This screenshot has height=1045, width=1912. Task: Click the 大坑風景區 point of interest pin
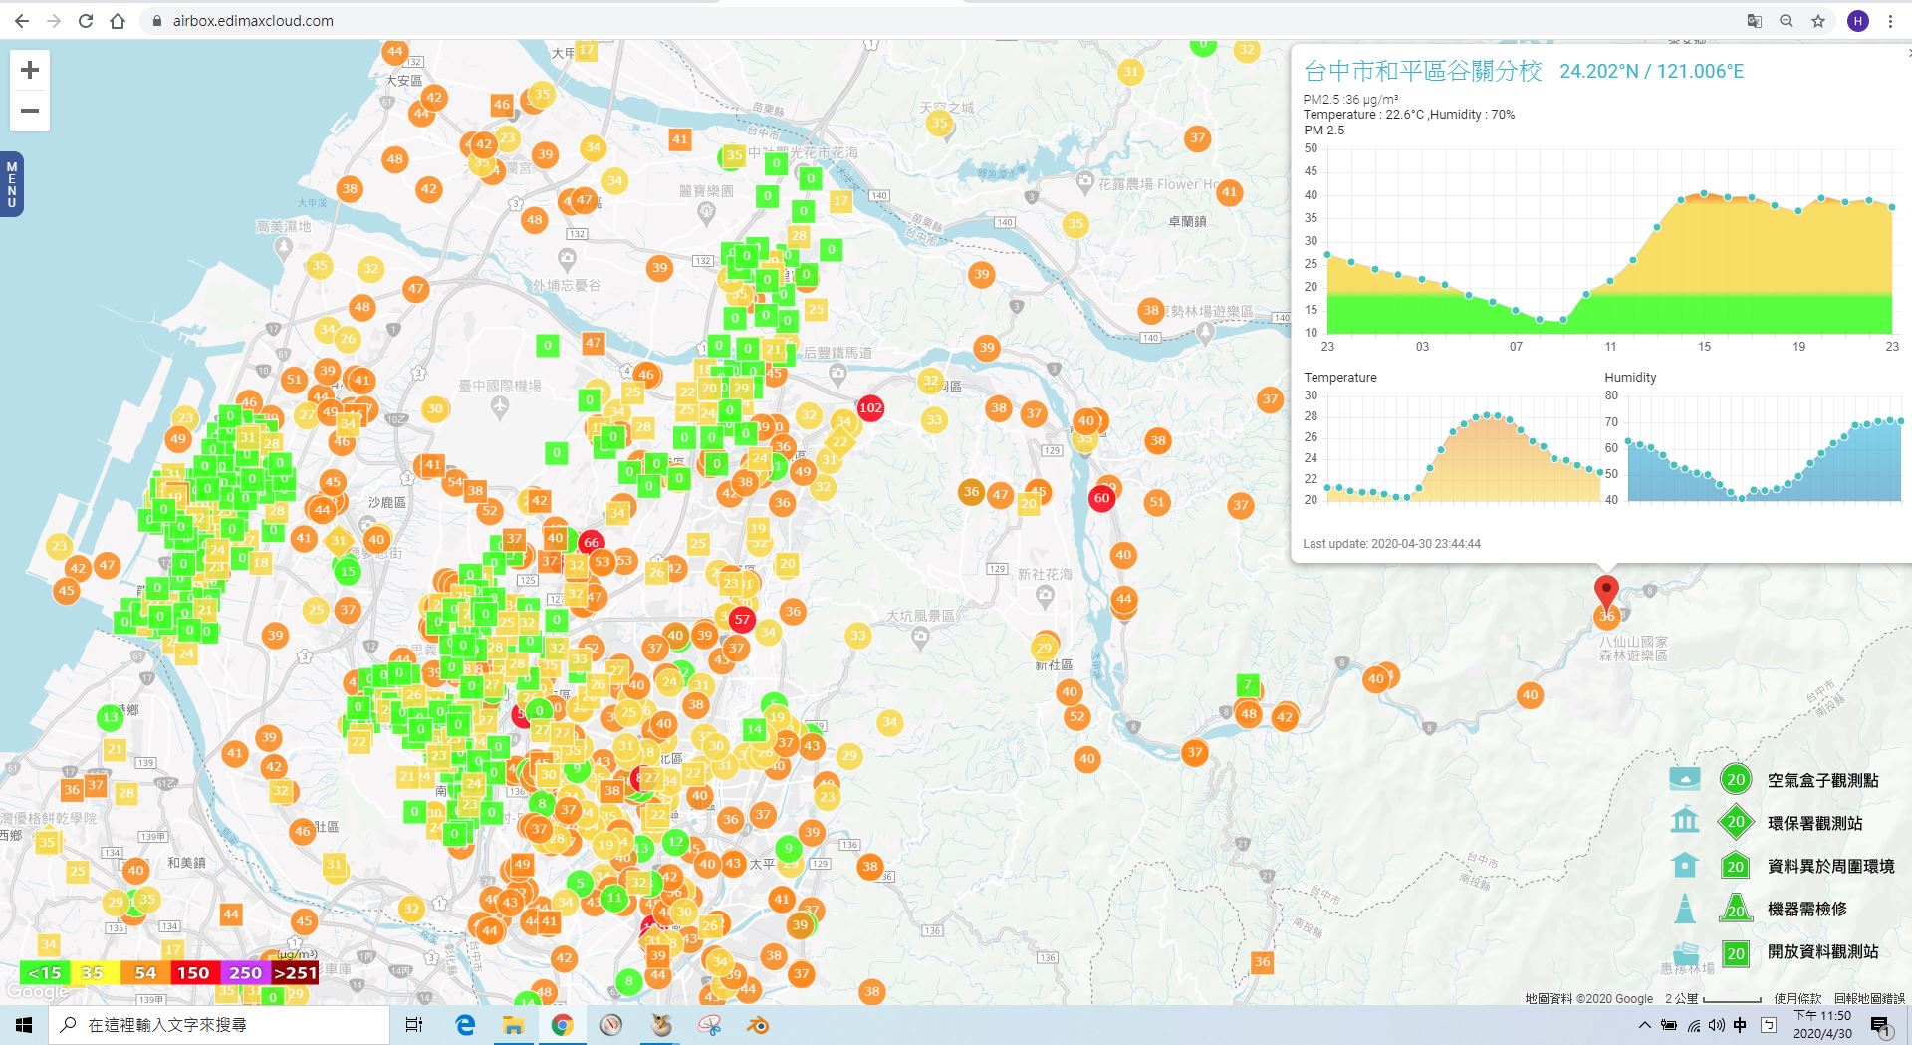pos(920,638)
